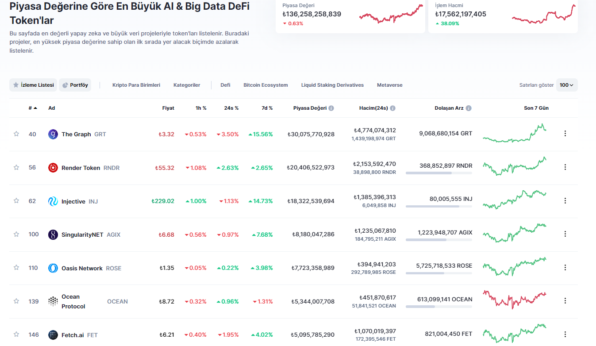Click The Graph coin logo
This screenshot has height=346, width=596.
[53, 134]
